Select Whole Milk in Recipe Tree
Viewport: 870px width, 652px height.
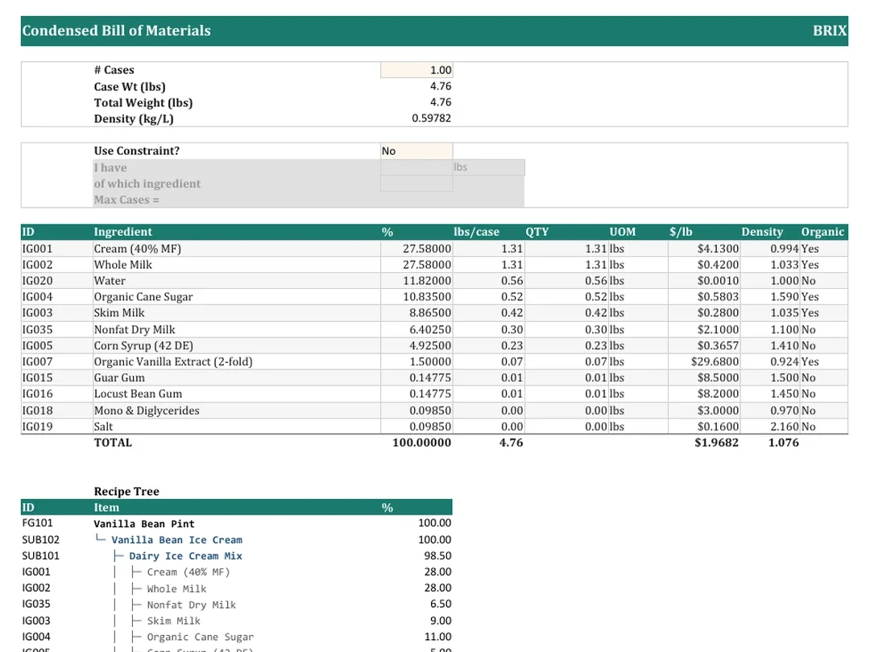pos(176,588)
